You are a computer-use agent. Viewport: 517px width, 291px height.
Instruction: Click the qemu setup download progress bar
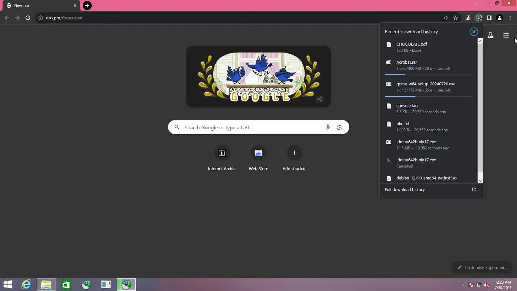click(x=428, y=96)
